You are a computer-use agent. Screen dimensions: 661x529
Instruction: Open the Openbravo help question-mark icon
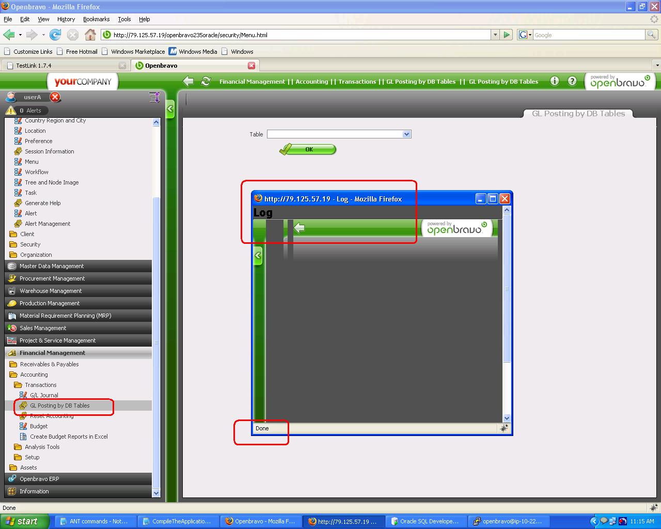(x=572, y=81)
